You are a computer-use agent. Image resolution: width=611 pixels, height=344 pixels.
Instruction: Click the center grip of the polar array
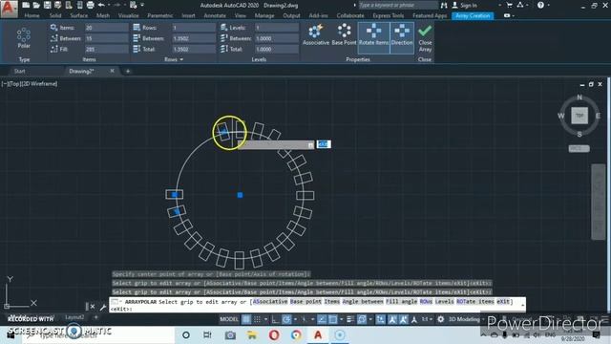[x=240, y=195]
